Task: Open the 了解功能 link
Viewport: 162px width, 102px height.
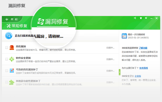Action: [143, 48]
